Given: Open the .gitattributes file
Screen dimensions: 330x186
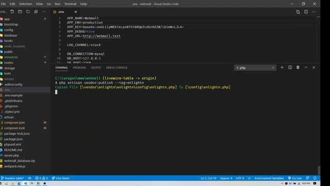Looking at the screenshot, I should [x=25, y=101].
